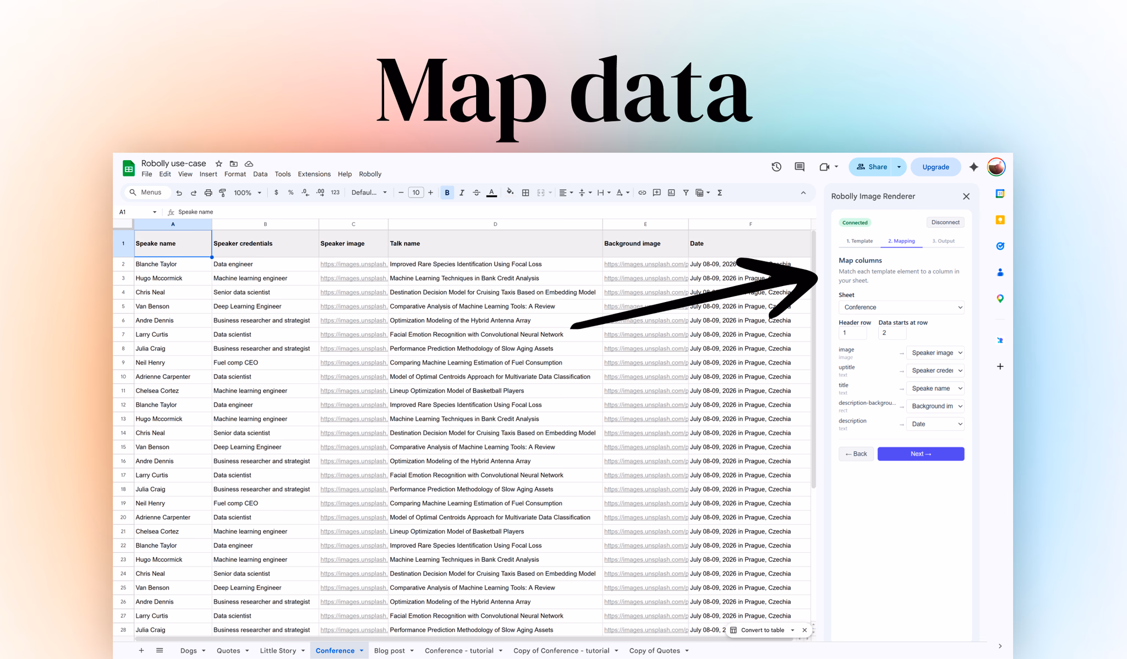This screenshot has height=659, width=1127.
Task: Switch to the Blog post sheet tab
Action: click(390, 650)
